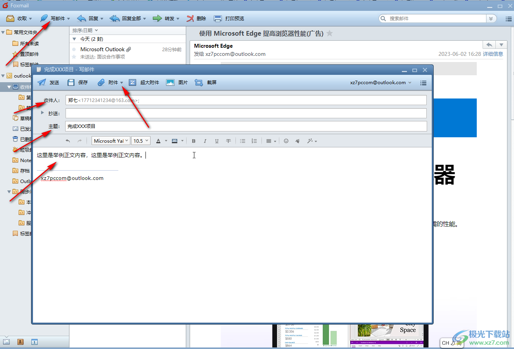Open 详细信息 details link in preview
514x349 pixels.
493,54
